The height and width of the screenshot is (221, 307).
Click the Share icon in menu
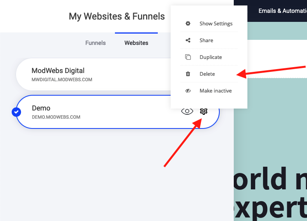pyautogui.click(x=188, y=40)
